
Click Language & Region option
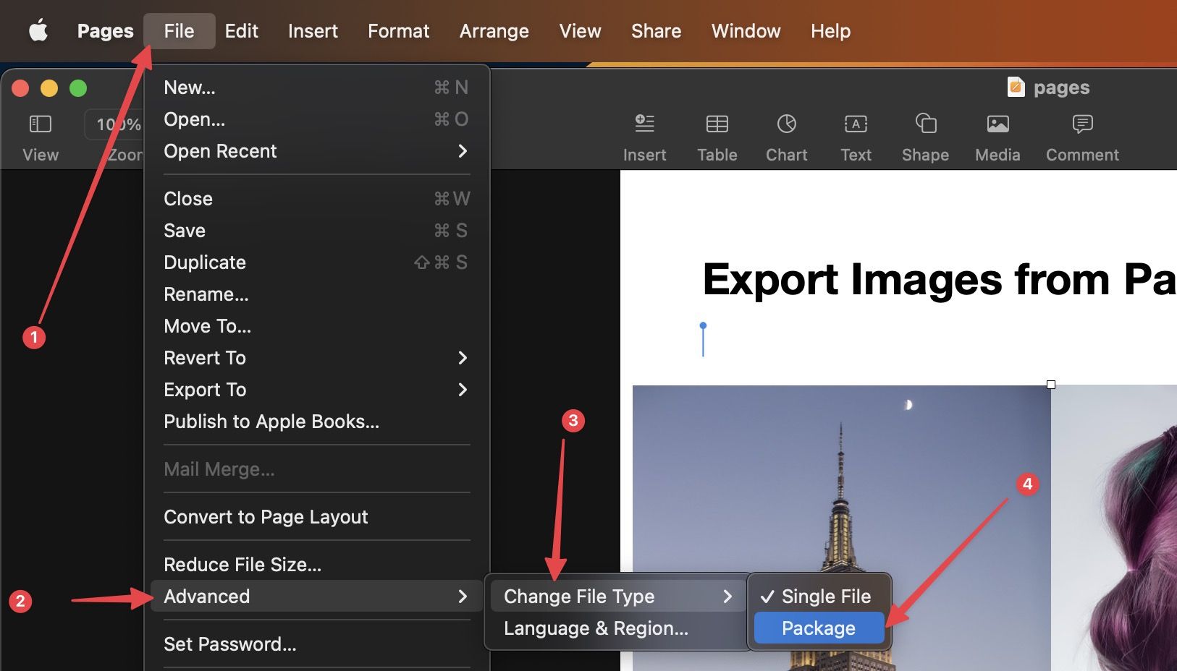(596, 628)
